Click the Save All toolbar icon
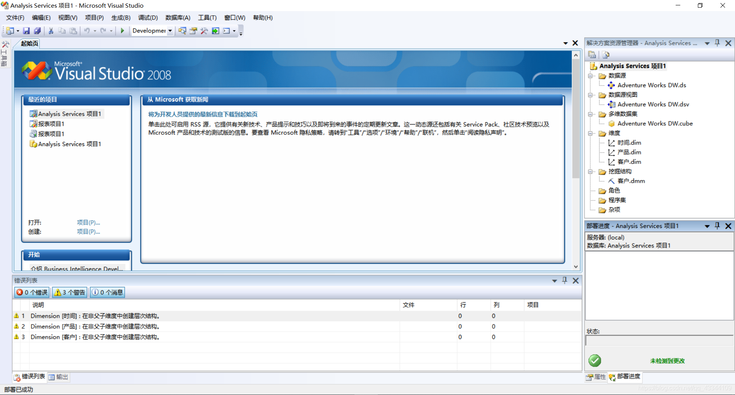 click(37, 31)
